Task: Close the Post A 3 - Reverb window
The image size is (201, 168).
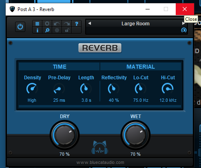Action: 185,9
